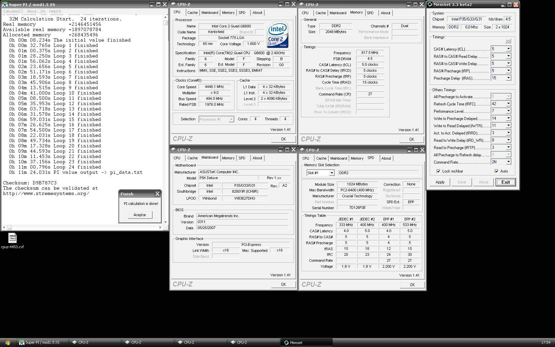
Task: Open the Slot #1 memory slot dropdown
Action: [x=331, y=173]
